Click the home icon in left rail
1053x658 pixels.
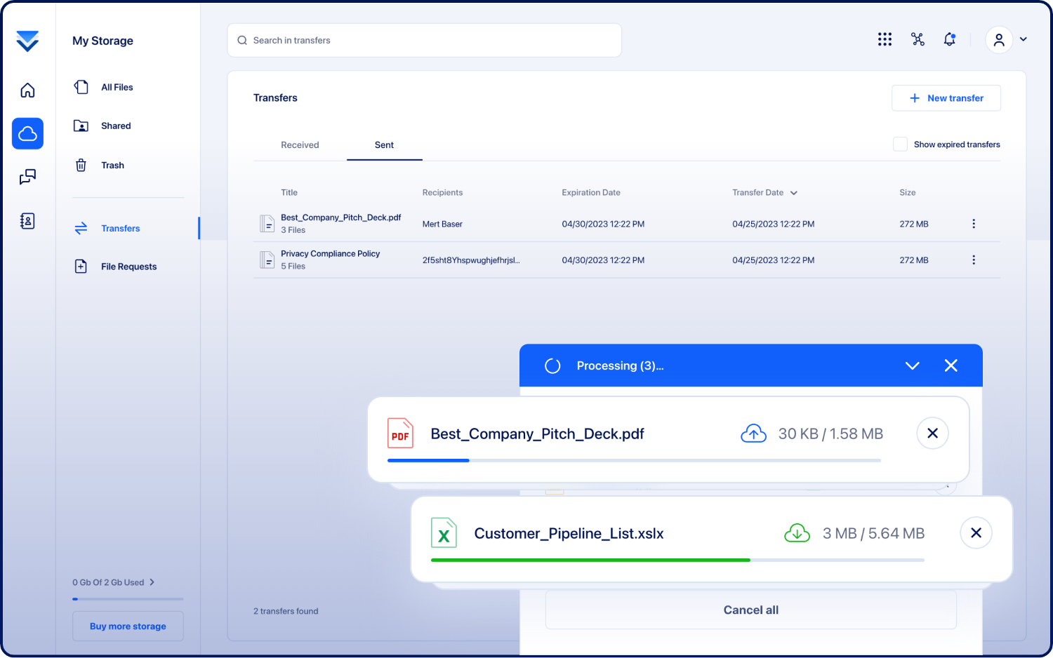[27, 90]
